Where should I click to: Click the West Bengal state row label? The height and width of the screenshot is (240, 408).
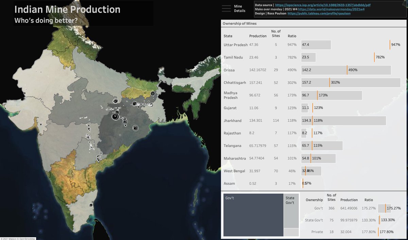click(x=234, y=171)
